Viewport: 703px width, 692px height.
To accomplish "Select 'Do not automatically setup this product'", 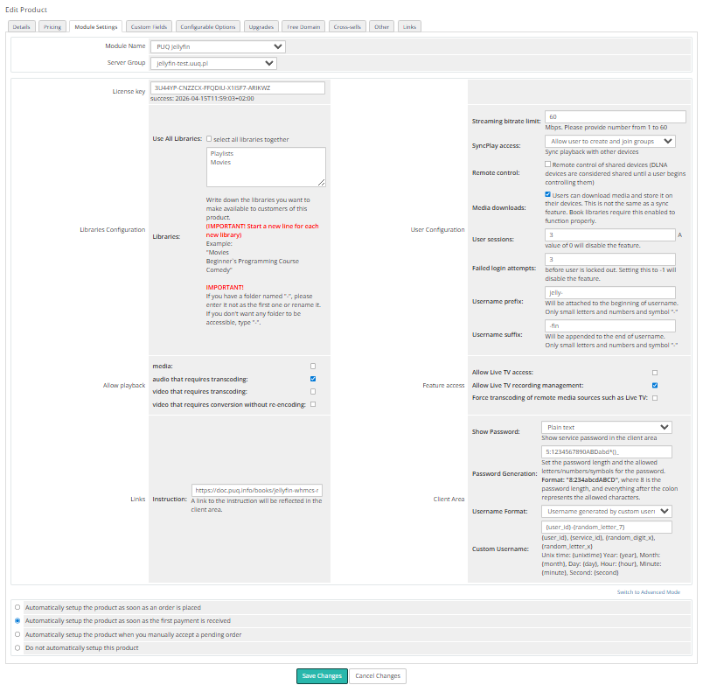I will coord(17,647).
